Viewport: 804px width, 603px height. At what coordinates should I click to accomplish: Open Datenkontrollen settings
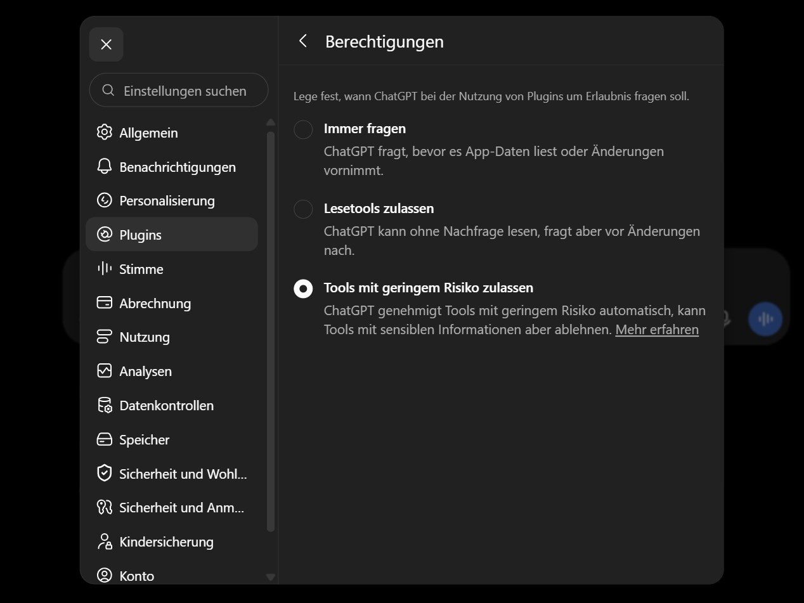[x=171, y=405]
